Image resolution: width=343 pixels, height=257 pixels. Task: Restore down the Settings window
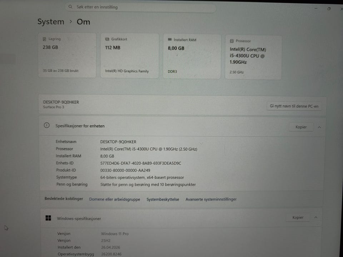coord(329,9)
